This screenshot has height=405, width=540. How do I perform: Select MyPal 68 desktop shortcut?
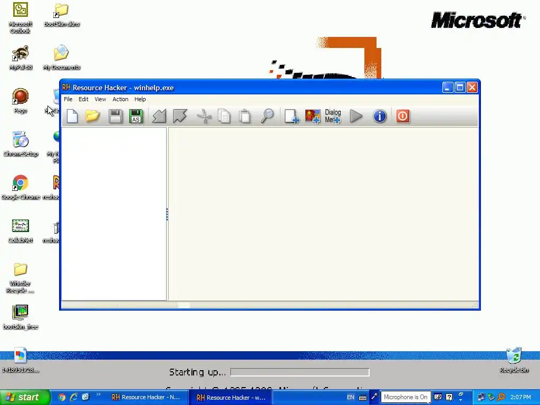pos(21,58)
